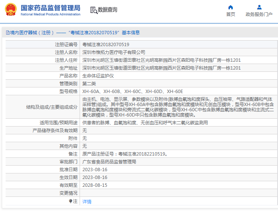The image size is (278, 211).
Task: Click the 批准日期 label
Action: pyautogui.click(x=68, y=169)
